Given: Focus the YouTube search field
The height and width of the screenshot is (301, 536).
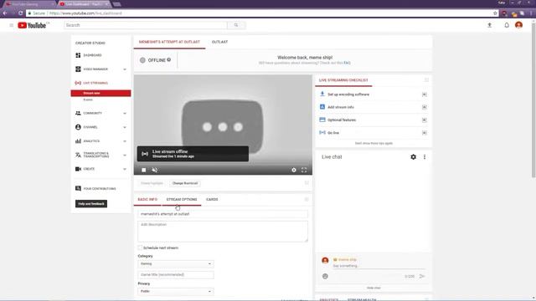Looking at the screenshot, I should pyautogui.click(x=146, y=25).
